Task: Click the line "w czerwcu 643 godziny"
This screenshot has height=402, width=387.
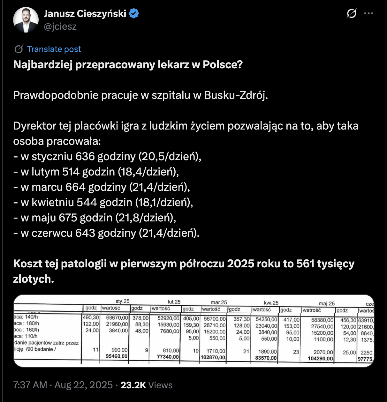Action: (x=106, y=233)
